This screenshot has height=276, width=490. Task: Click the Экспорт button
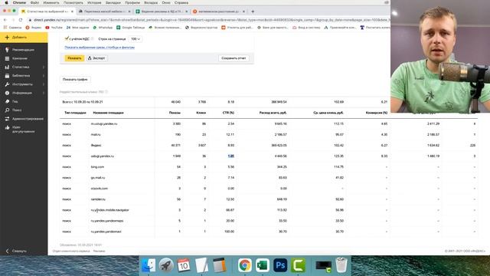pos(96,58)
